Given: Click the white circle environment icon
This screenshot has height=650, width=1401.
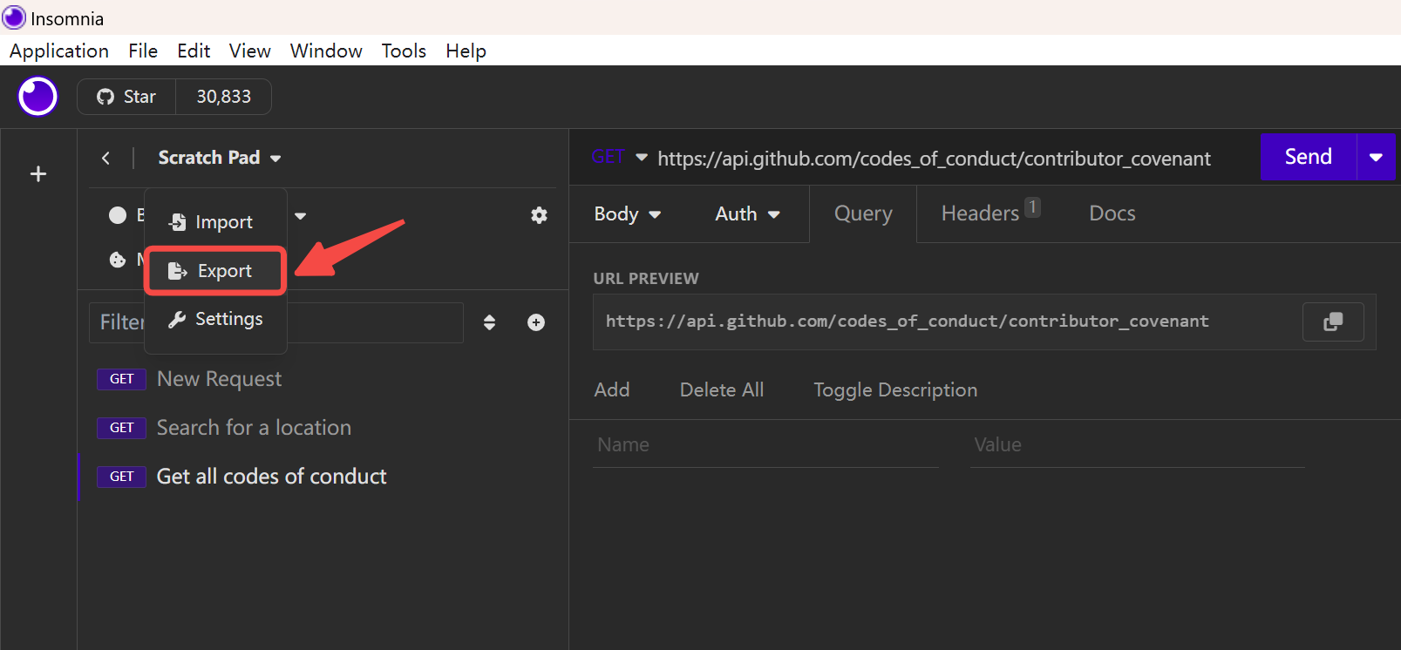Looking at the screenshot, I should point(118,215).
